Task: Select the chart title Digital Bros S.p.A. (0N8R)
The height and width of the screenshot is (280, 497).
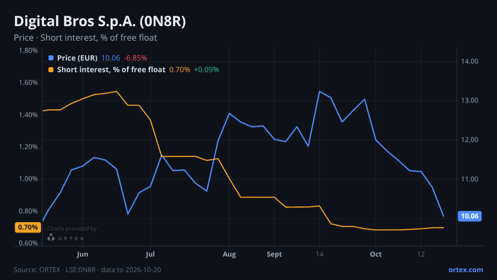Action: (100, 22)
